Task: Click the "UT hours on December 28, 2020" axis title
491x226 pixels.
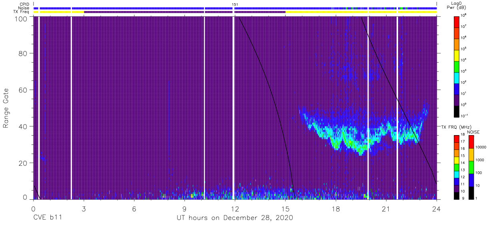Action: click(x=235, y=218)
